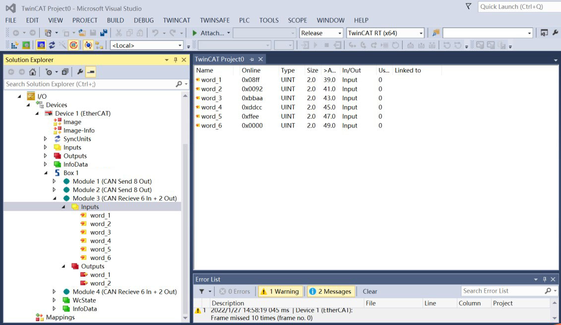Pin the Solution Explorer panel
Viewport: 561px width, 325px height.
click(175, 60)
